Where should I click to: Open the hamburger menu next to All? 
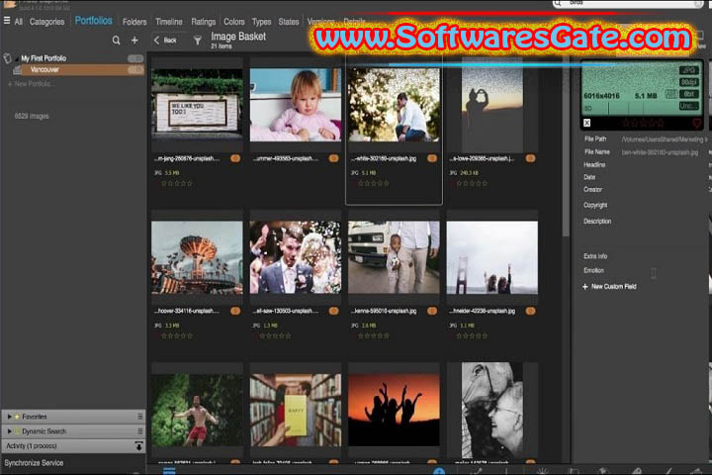(x=6, y=21)
